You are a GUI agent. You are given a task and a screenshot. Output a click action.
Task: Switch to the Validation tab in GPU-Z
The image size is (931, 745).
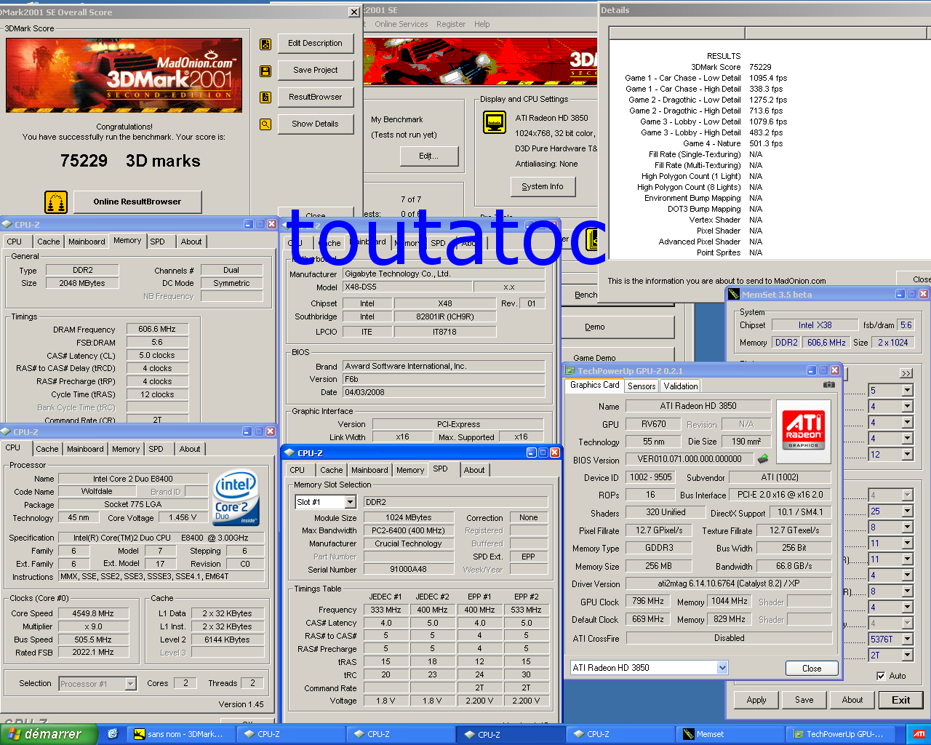point(681,386)
